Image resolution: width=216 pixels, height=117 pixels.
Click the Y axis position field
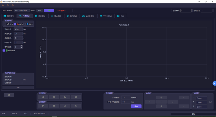click(x=201, y=102)
